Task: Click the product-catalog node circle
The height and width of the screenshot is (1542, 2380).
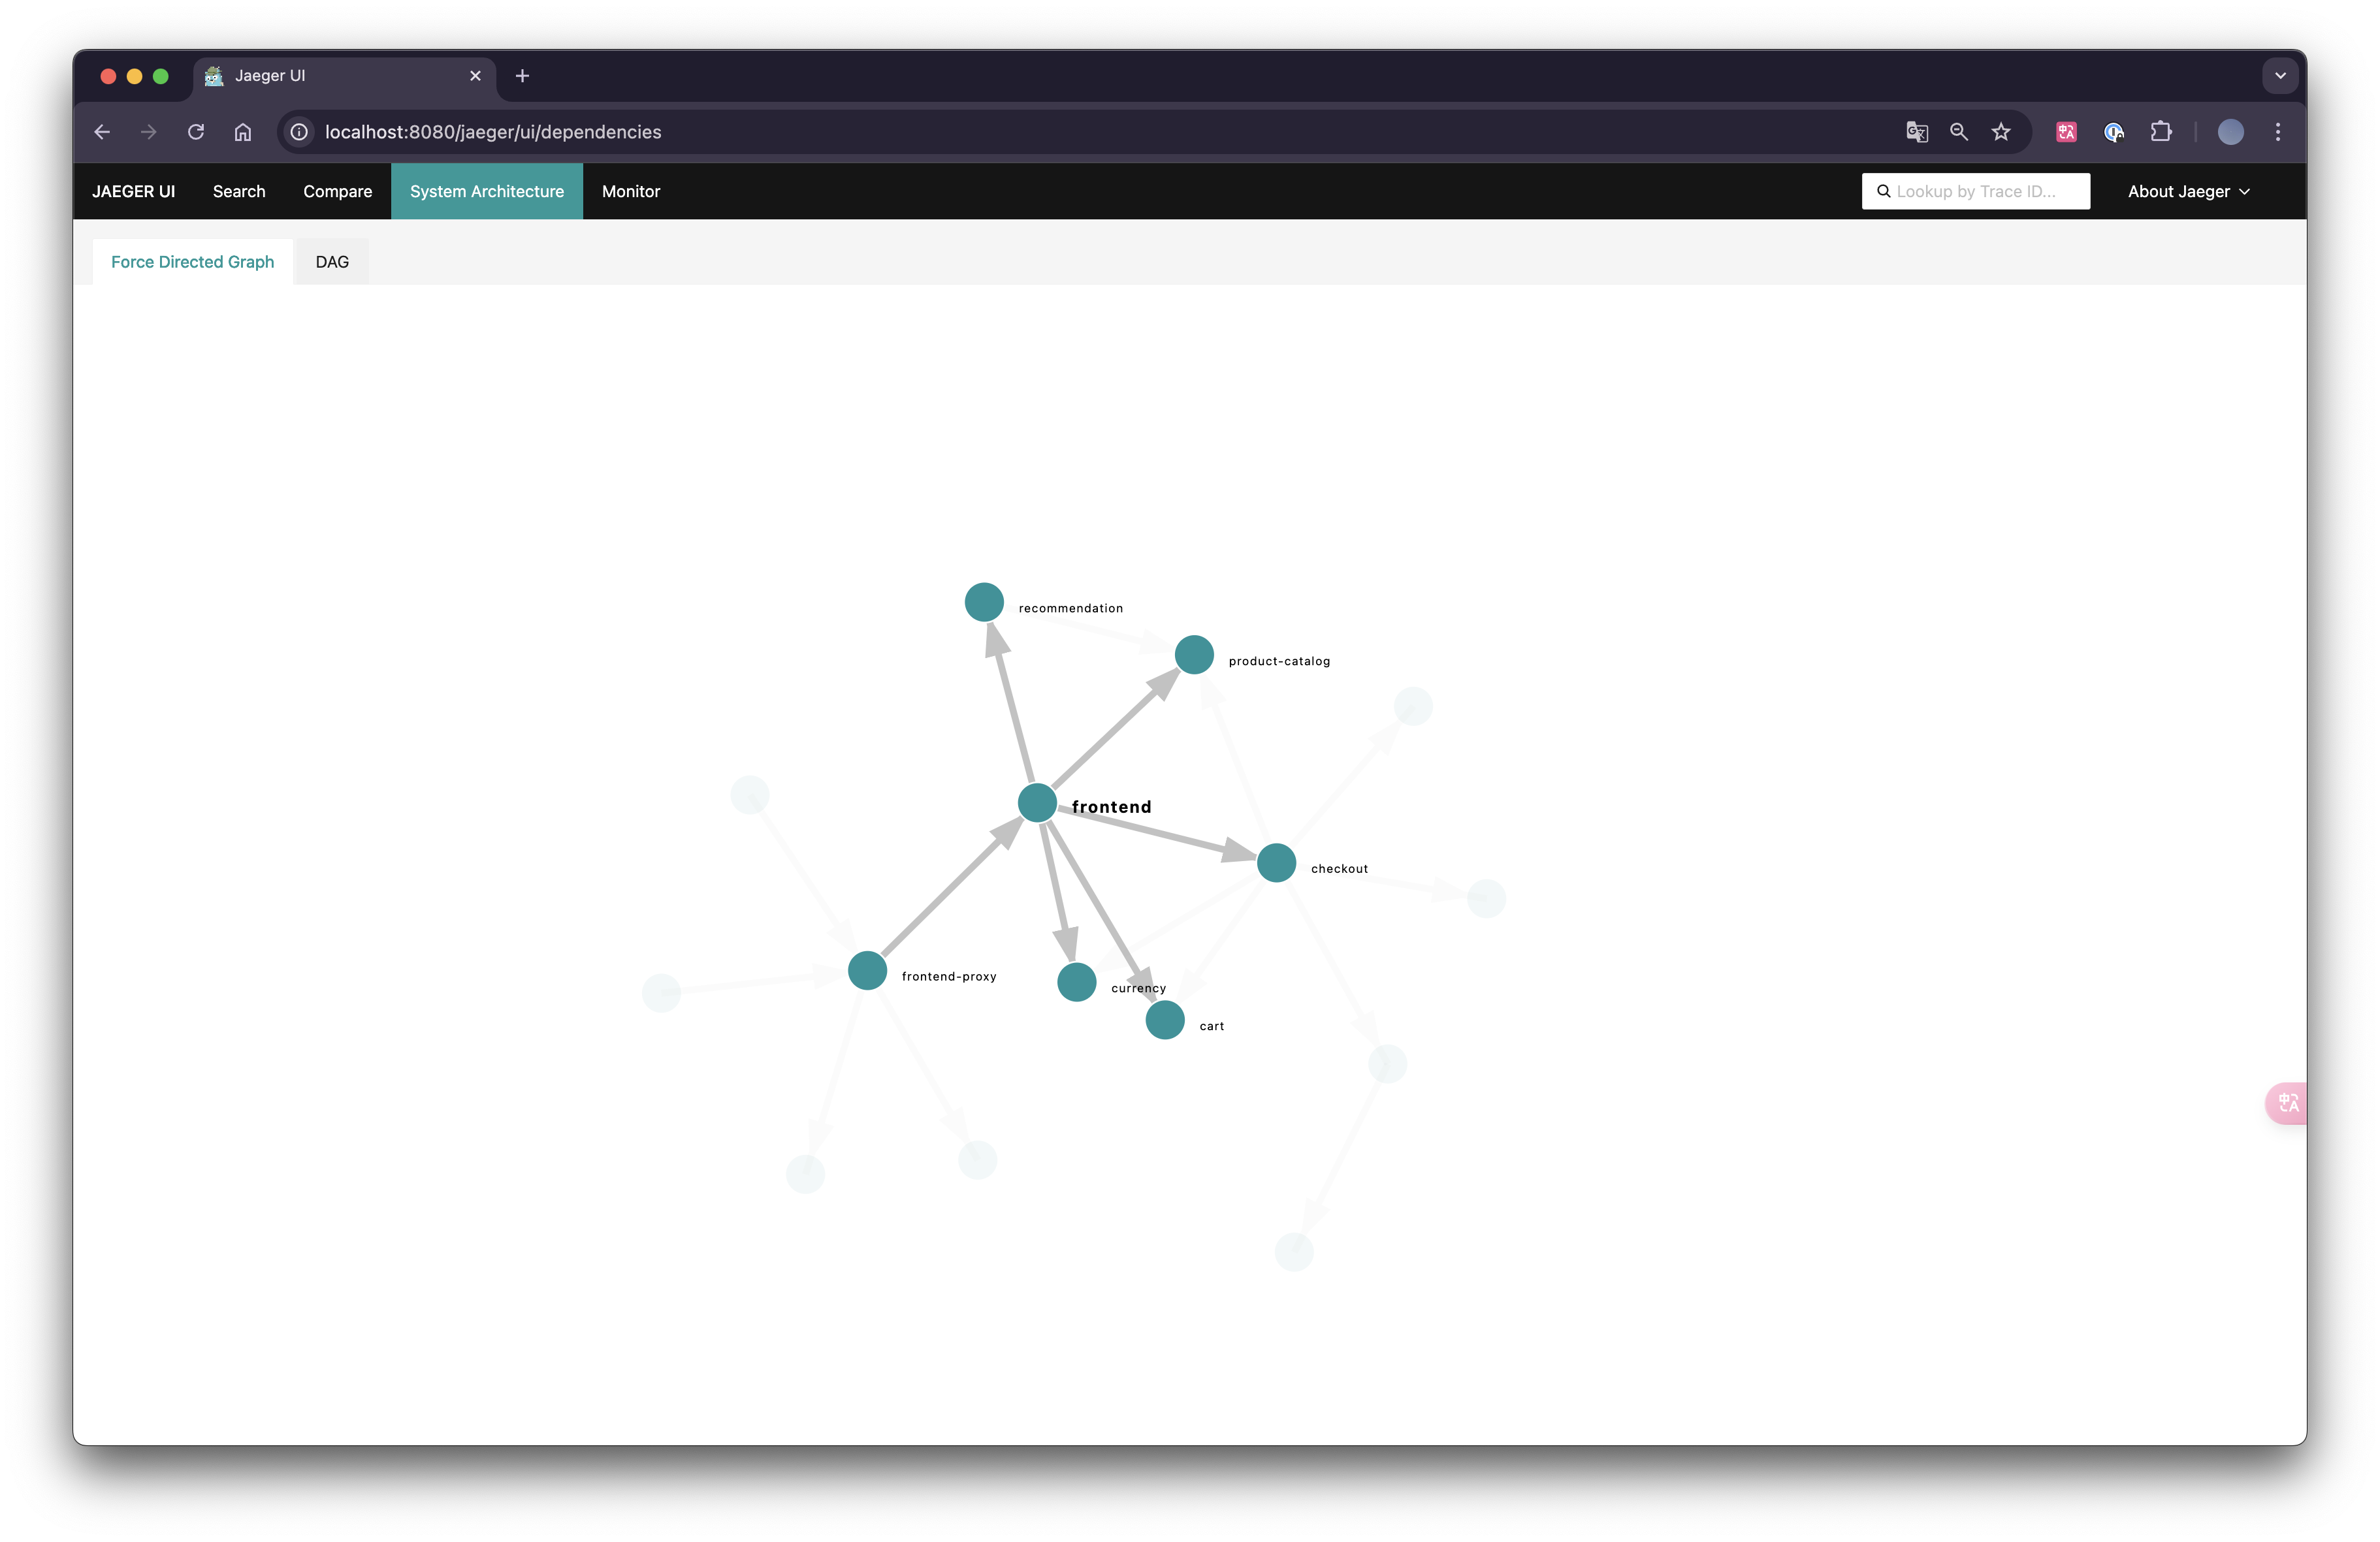Action: pos(1194,655)
